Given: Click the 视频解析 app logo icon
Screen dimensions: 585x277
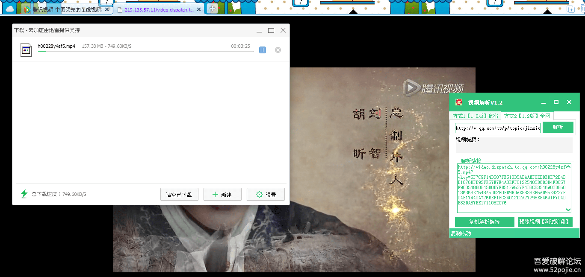Looking at the screenshot, I should (x=459, y=102).
